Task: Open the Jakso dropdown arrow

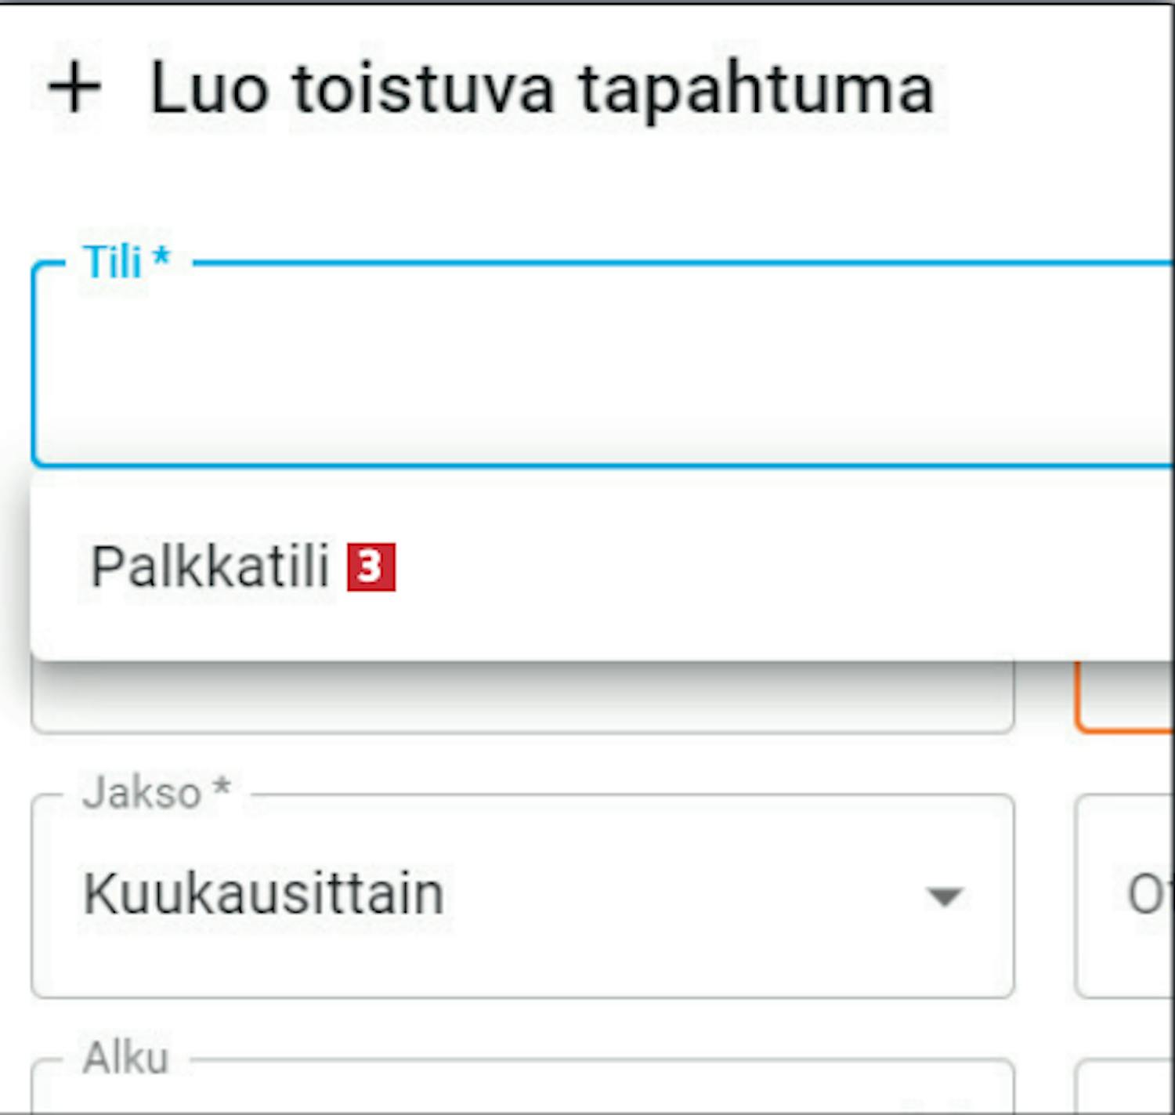Action: coord(944,896)
